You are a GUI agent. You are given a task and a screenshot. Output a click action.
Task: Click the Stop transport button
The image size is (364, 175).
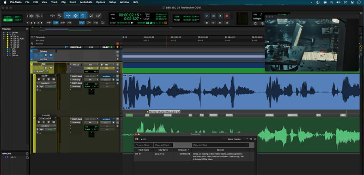(213, 16)
